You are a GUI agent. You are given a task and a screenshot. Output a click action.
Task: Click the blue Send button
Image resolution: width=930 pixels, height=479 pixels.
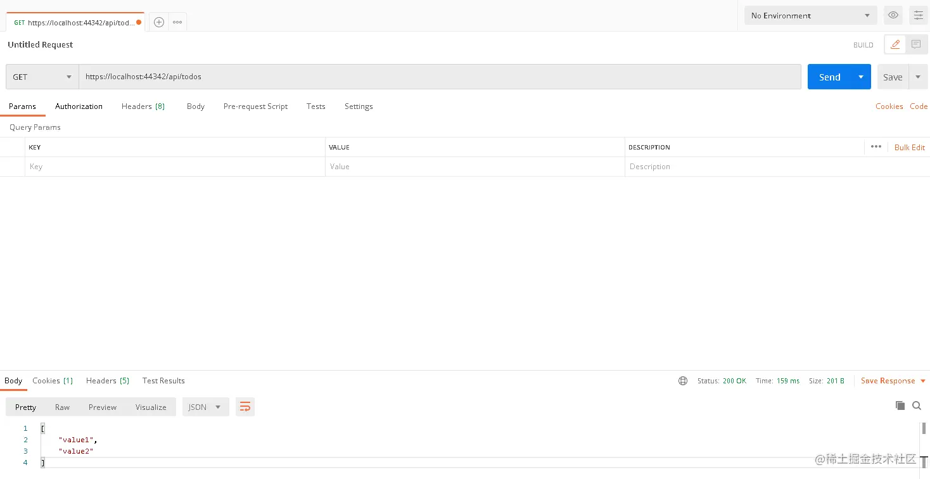pyautogui.click(x=829, y=77)
